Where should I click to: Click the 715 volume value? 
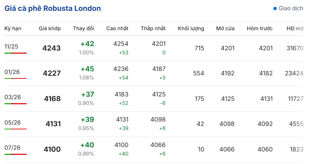pos(199,48)
